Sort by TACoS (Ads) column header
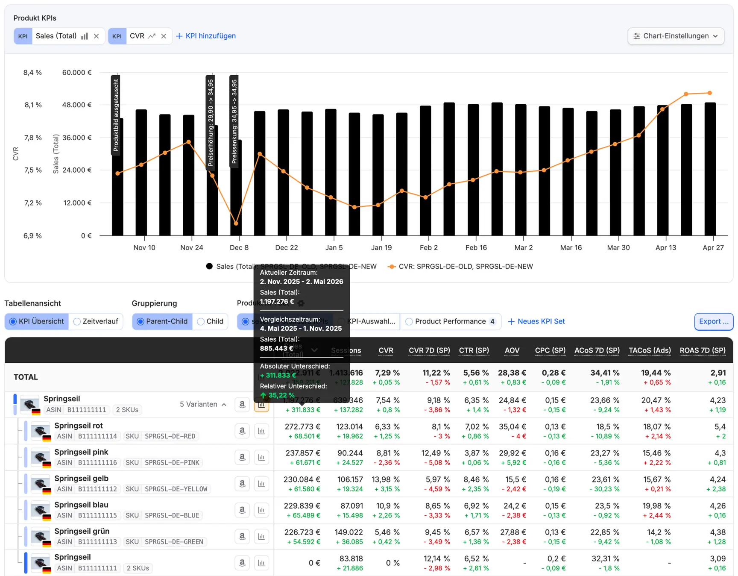 (x=650, y=350)
